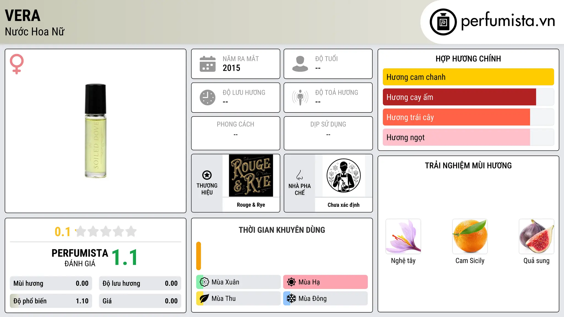Click the NĂM RA MẮT label

tap(241, 59)
